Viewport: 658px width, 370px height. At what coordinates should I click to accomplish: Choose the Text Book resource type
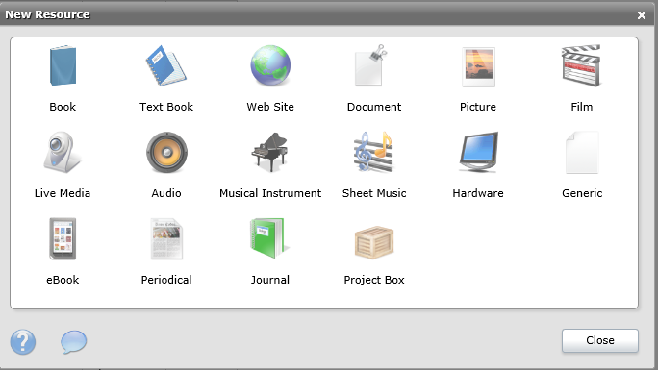click(166, 65)
